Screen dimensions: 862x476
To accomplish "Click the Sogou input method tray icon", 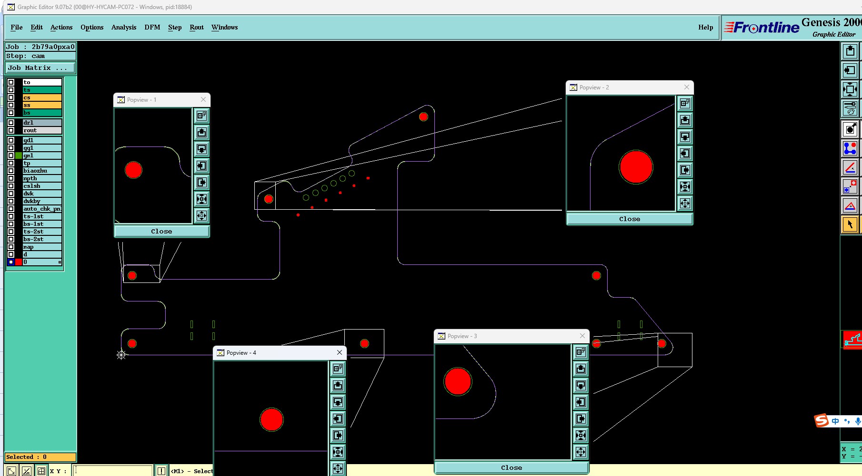I will 822,420.
